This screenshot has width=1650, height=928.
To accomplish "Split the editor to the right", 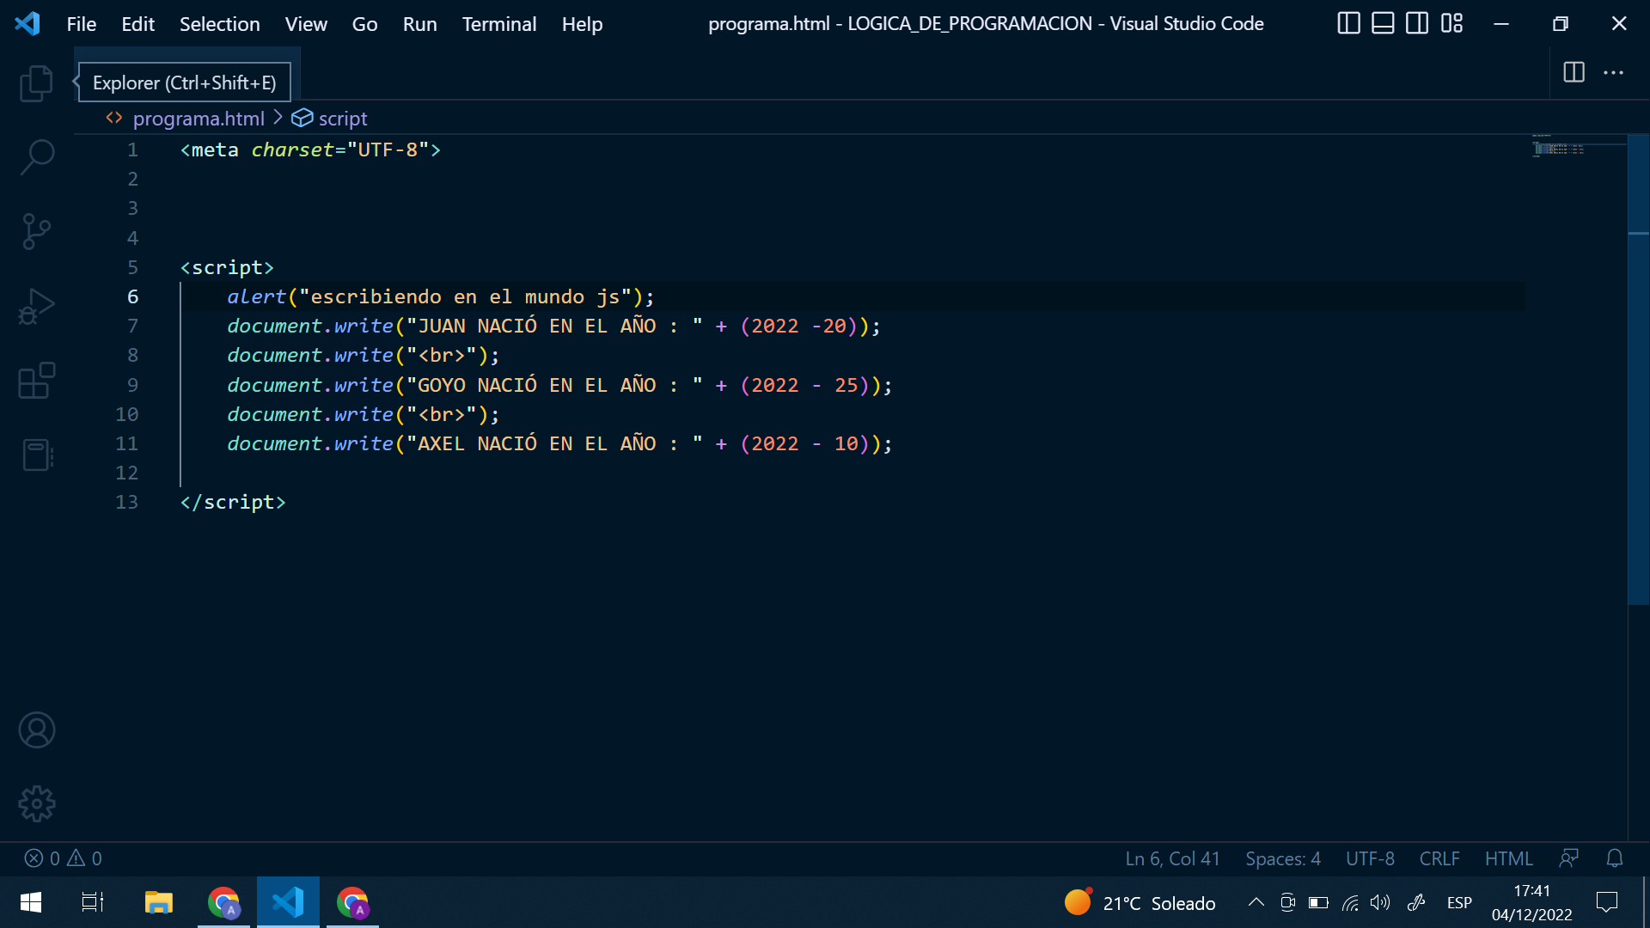I will [x=1574, y=72].
